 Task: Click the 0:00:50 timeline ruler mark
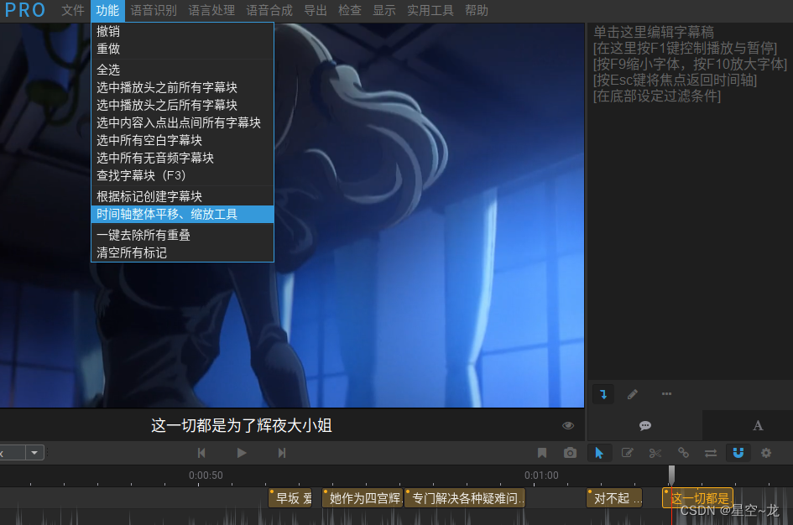pyautogui.click(x=206, y=476)
